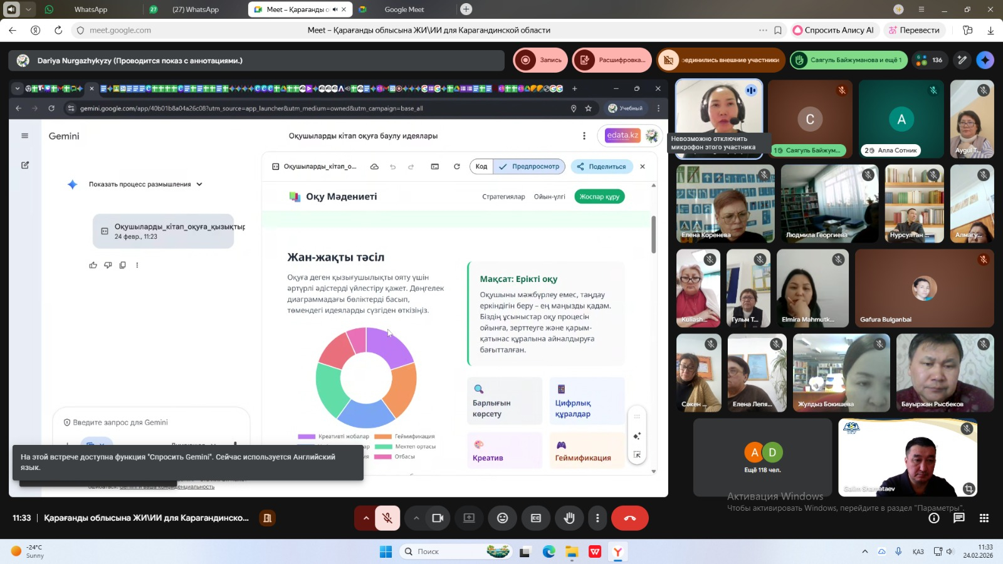Toggle the camera button
This screenshot has height=564, width=1003.
pos(438,518)
